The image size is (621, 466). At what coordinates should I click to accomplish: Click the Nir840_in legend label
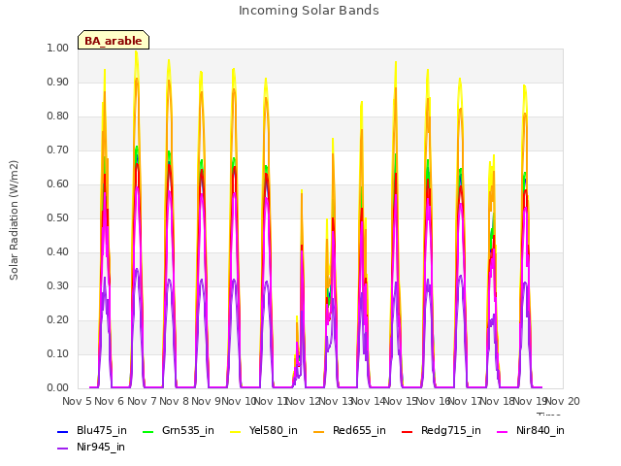pyautogui.click(x=540, y=430)
